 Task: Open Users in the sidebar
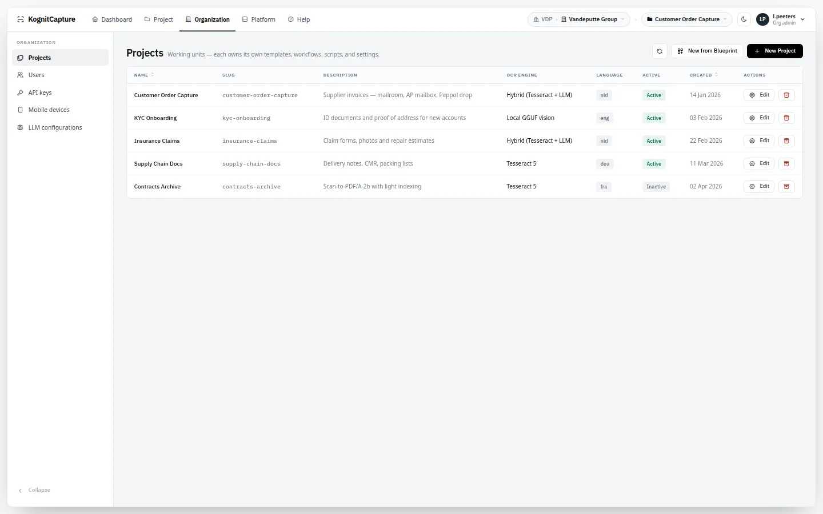point(60,75)
